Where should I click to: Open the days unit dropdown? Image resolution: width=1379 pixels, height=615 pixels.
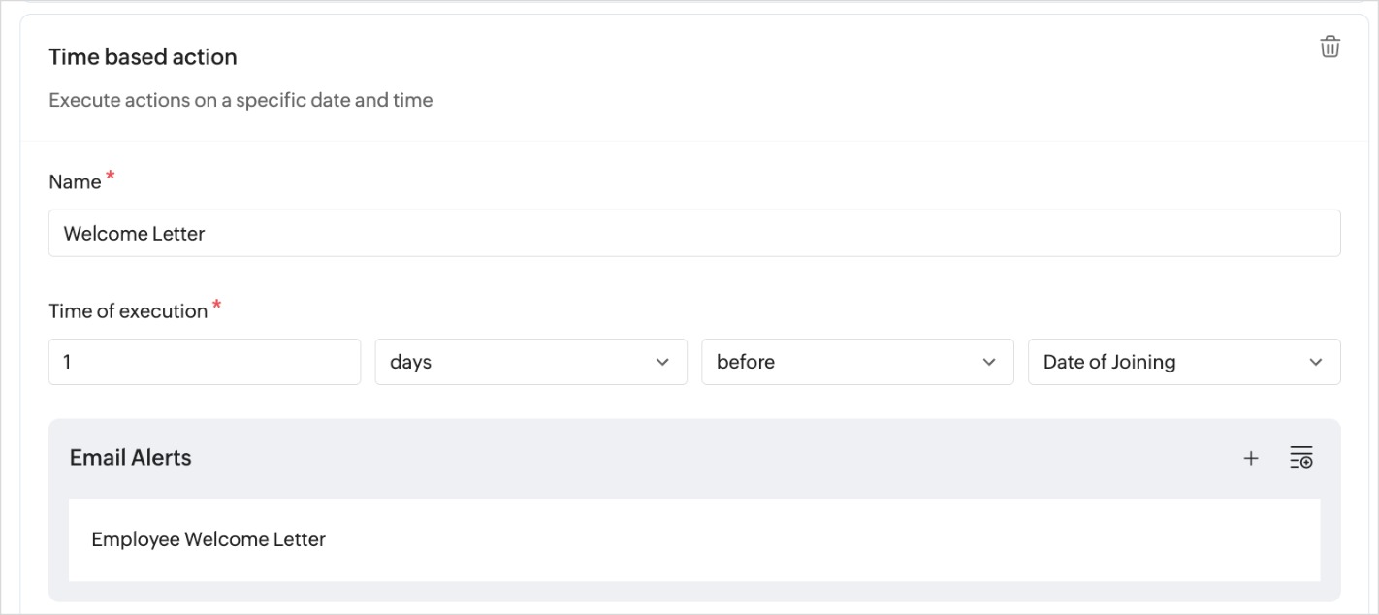click(514, 362)
